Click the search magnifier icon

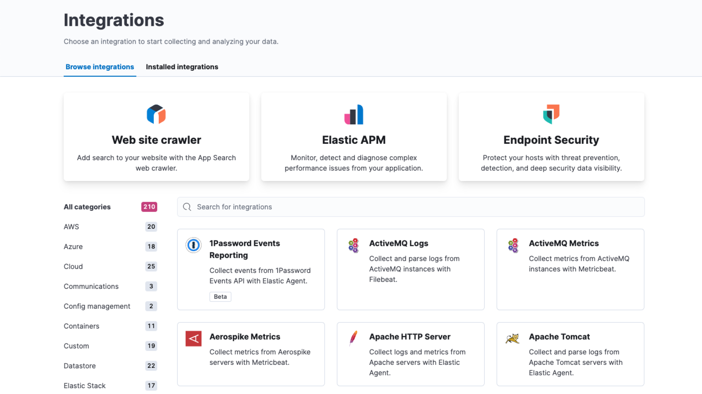187,207
